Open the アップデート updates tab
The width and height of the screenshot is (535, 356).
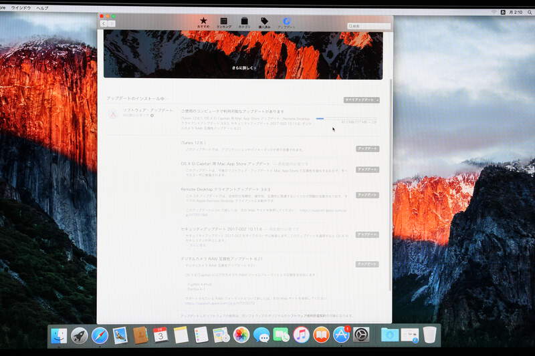pos(286,23)
